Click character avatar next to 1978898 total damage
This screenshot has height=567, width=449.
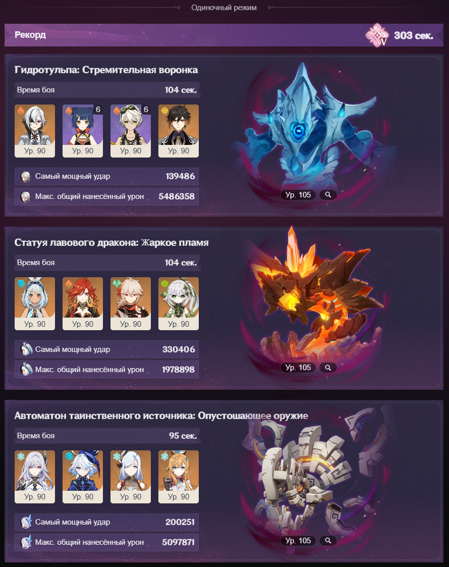click(x=26, y=370)
